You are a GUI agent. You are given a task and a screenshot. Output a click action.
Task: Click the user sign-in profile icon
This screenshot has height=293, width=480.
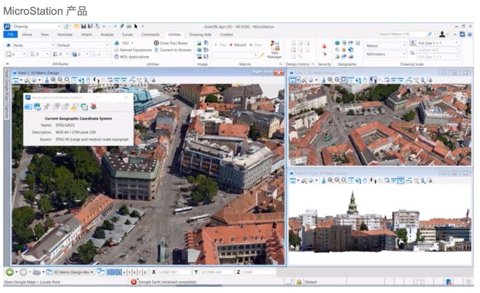tap(442, 34)
